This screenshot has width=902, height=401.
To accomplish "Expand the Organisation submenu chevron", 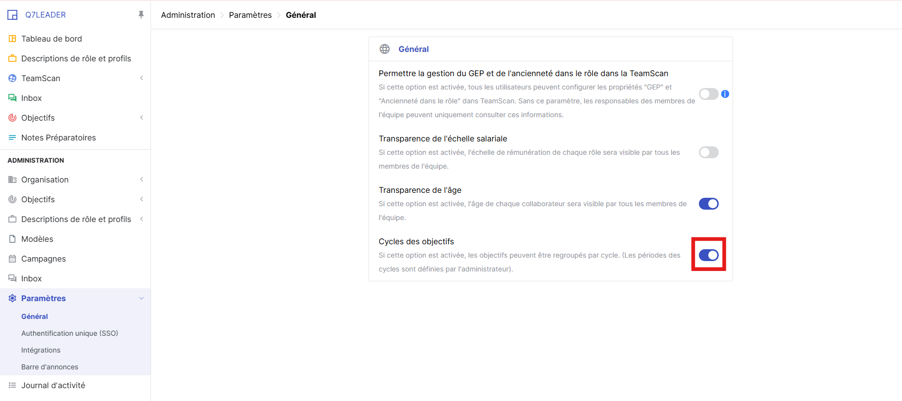I will click(142, 179).
